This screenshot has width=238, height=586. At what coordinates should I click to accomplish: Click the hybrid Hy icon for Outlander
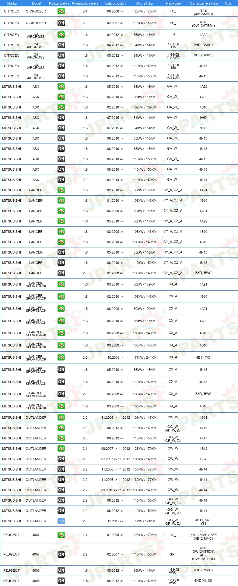click(x=61, y=521)
